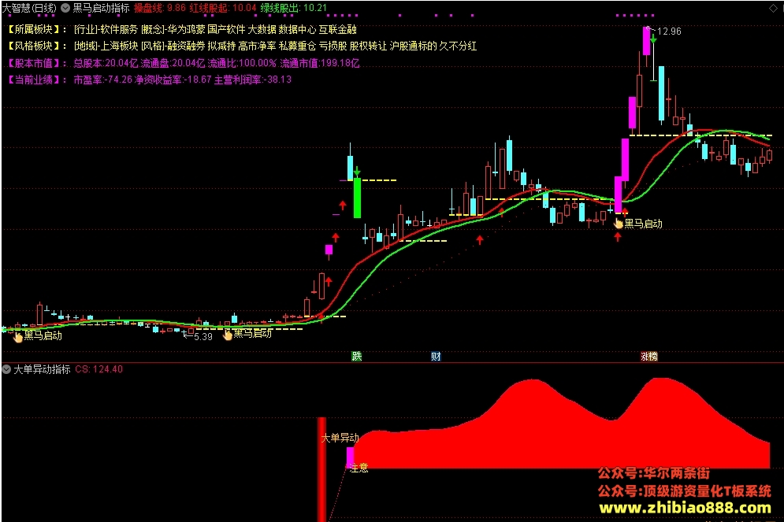Click the hand icon at chart's left edge

tap(18, 337)
